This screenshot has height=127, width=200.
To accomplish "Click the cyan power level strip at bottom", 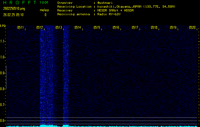I will 102,126.
